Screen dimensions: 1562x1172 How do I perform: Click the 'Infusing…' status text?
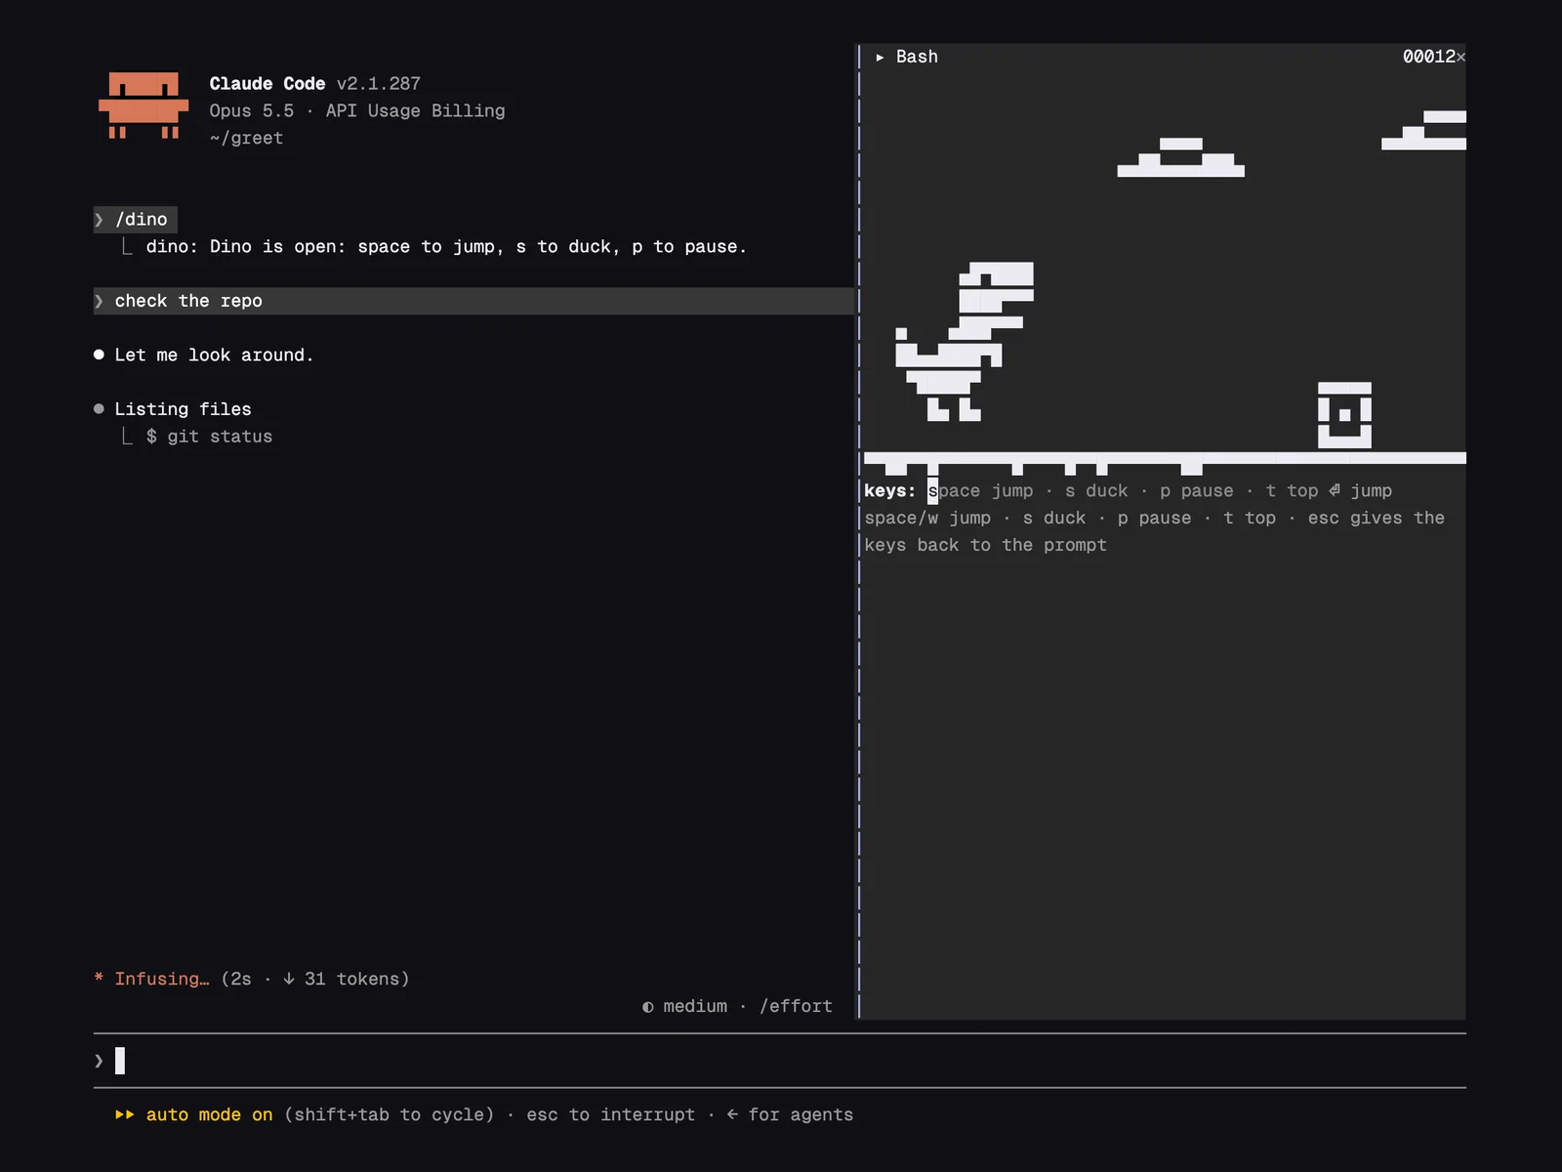click(x=162, y=979)
